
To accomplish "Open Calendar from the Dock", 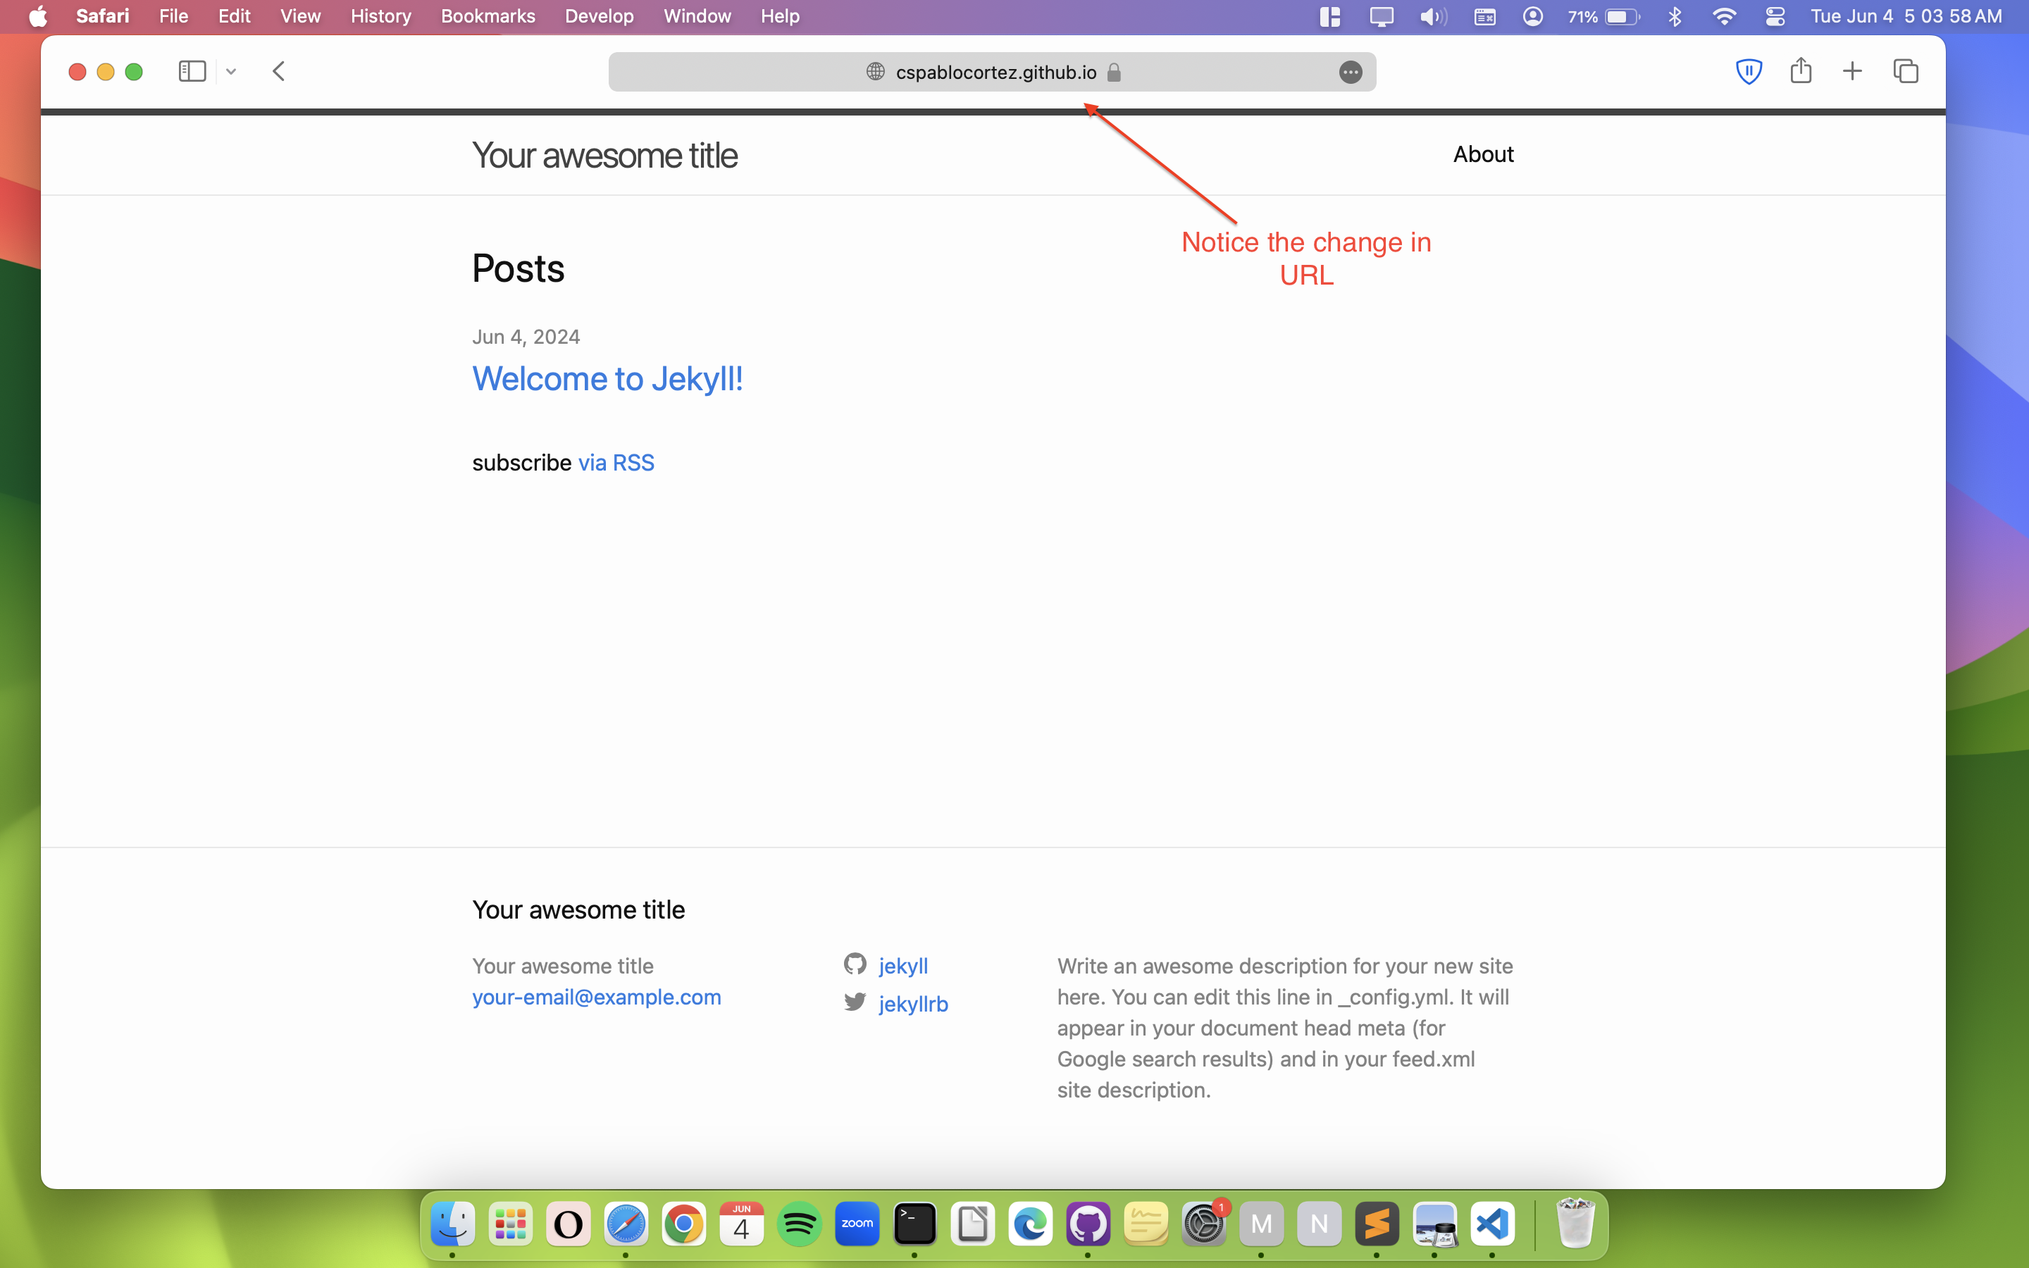I will tap(742, 1224).
